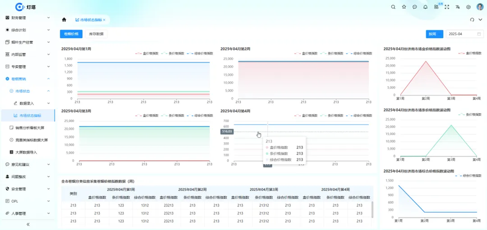Click the 烟叶生产经营 sidebar icon
Screen dimensions: 487x230
pyautogui.click(x=7, y=42)
